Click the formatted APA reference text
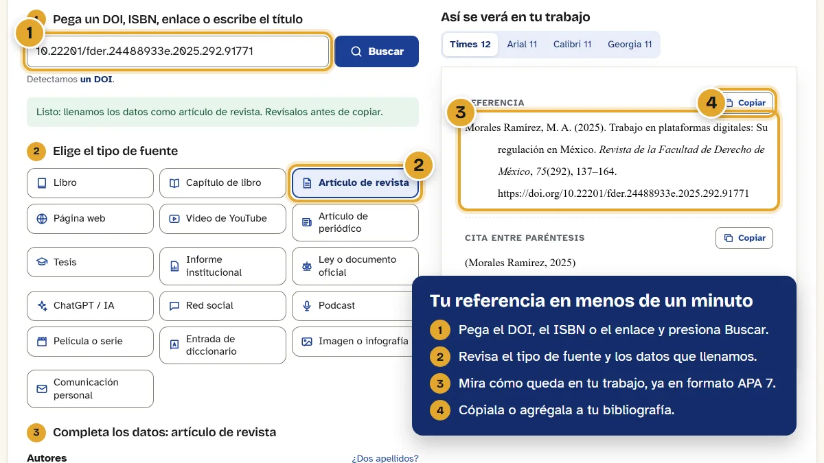The width and height of the screenshot is (824, 463). click(619, 161)
